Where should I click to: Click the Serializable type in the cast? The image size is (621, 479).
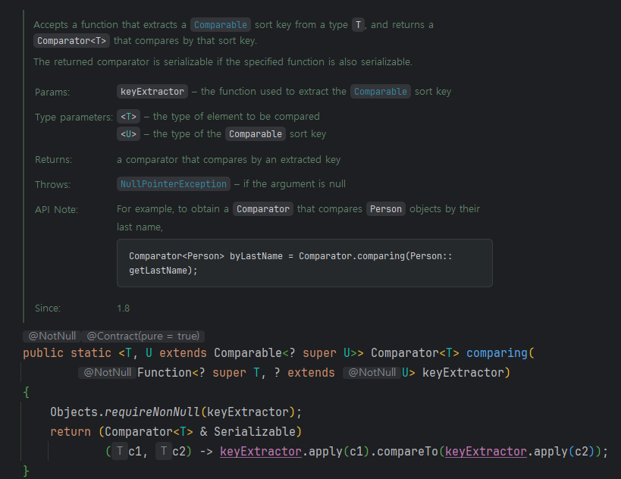pyautogui.click(x=258, y=432)
